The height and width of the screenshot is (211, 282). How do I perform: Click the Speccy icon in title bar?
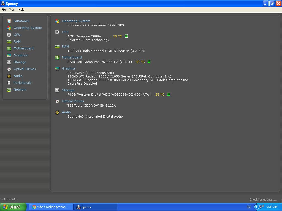point(3,3)
